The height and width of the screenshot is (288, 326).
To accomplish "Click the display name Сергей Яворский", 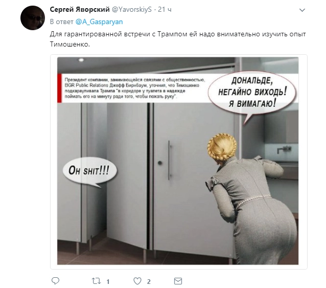I will coord(80,9).
